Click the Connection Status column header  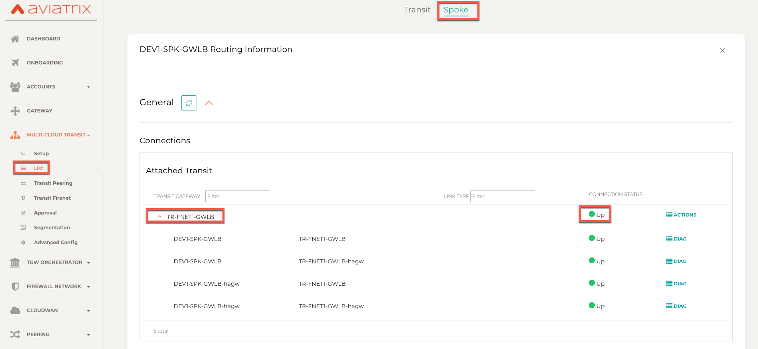point(615,195)
